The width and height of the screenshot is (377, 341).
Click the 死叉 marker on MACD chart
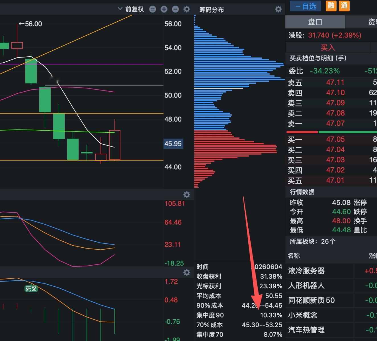point(31,289)
